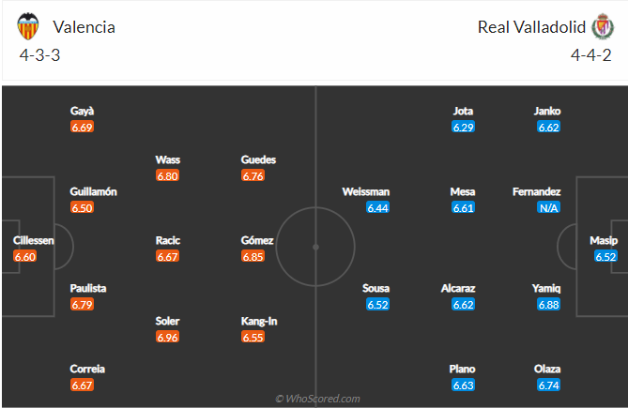Select player name Weissman
This screenshot has height=408, width=628.
click(366, 191)
